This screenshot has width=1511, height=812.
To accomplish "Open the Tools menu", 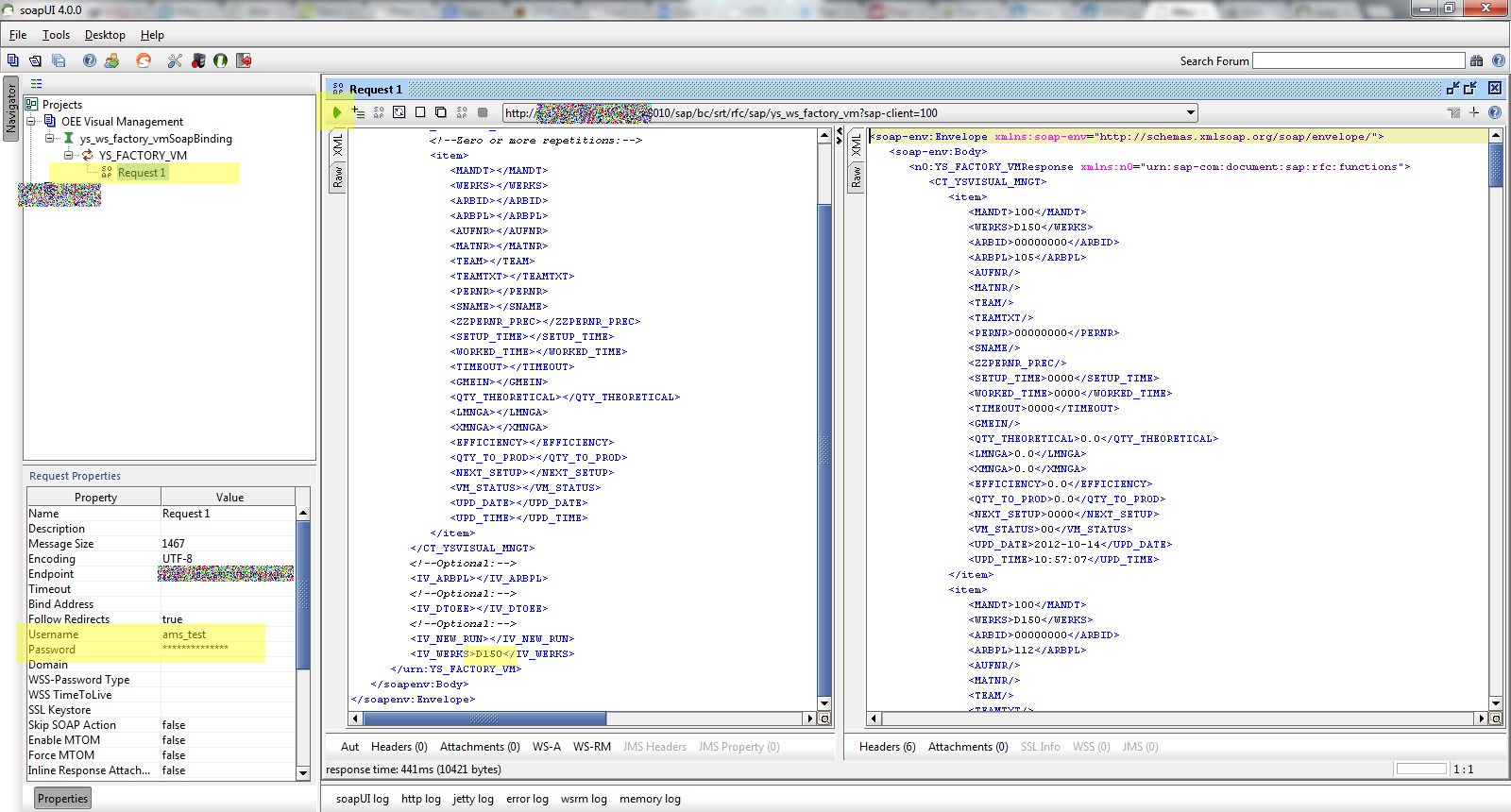I will click(x=56, y=35).
